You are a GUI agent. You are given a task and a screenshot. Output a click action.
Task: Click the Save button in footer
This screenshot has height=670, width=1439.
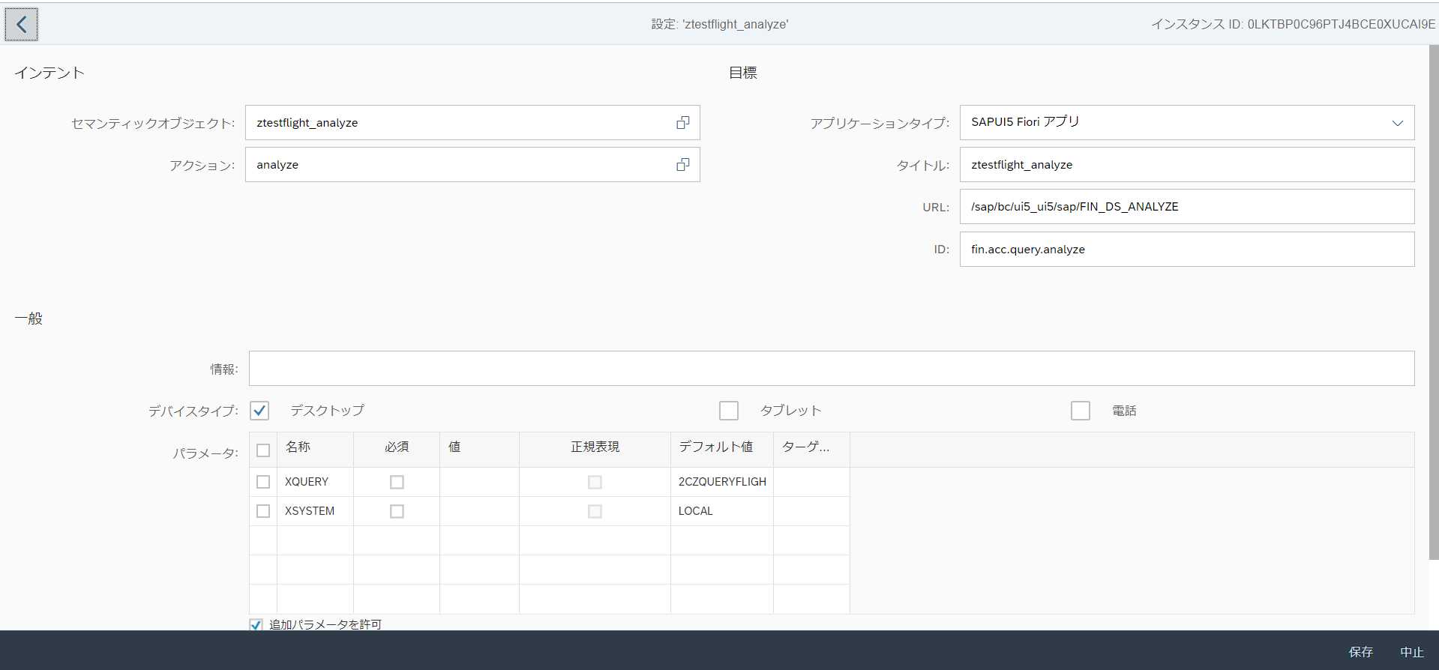(1360, 652)
